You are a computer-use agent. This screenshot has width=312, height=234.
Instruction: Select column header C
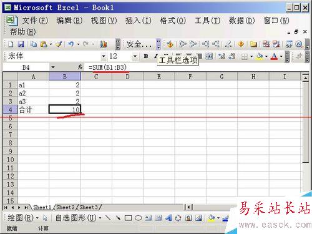96,77
